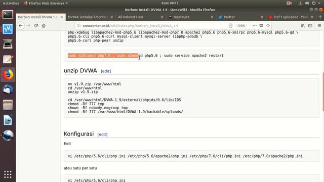Click the edit link beside unzip DVWA
This screenshot has height=182, width=324.
tap(106, 71)
